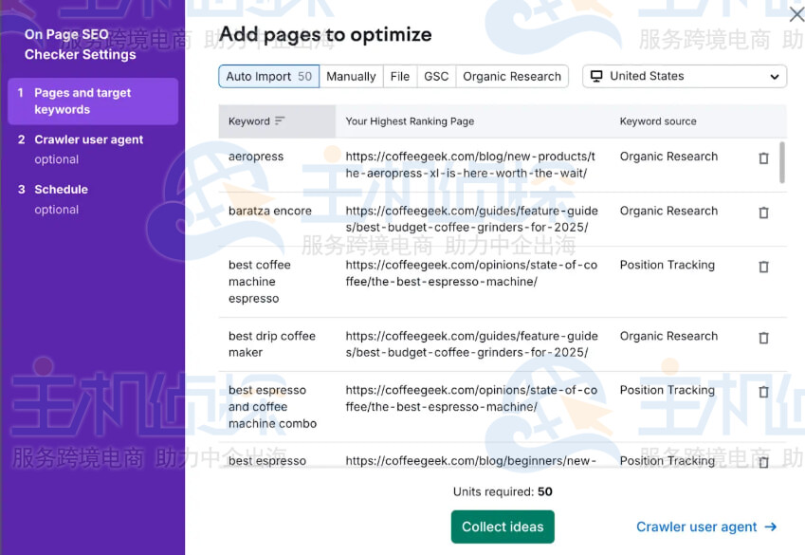Delete the best drip coffee maker row
Screen dimensions: 805x555
(763, 338)
